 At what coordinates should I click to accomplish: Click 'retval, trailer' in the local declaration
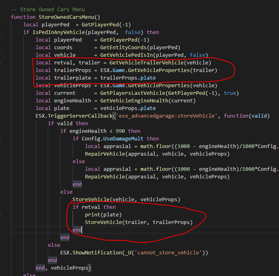(x=77, y=63)
